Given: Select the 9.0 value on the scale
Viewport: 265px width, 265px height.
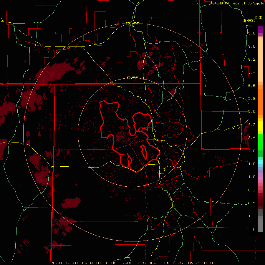Looking at the screenshot, I should point(252,46).
